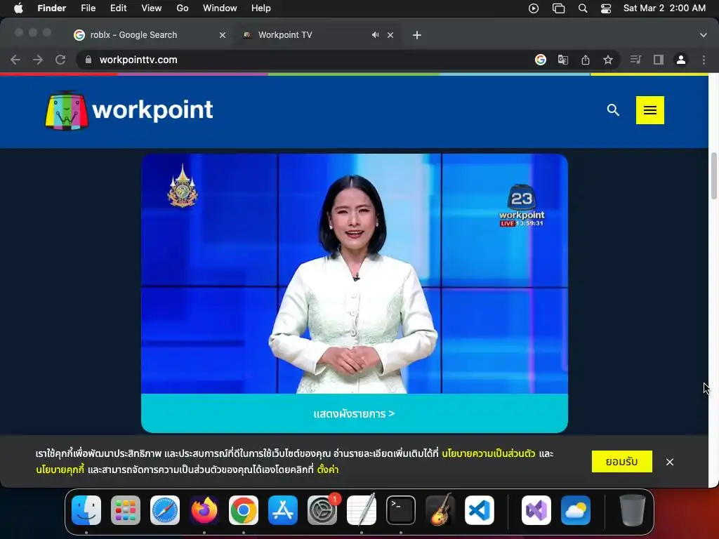Open App Store from the Dock
This screenshot has width=719, height=539.
[x=283, y=510]
